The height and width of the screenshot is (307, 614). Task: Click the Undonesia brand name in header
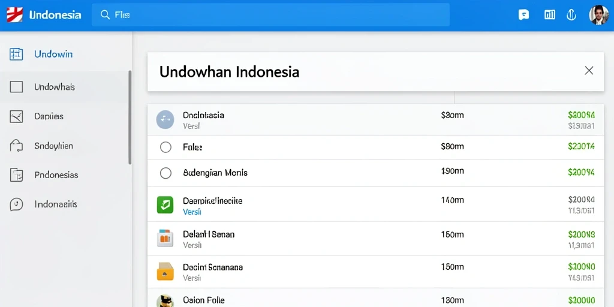tap(55, 15)
